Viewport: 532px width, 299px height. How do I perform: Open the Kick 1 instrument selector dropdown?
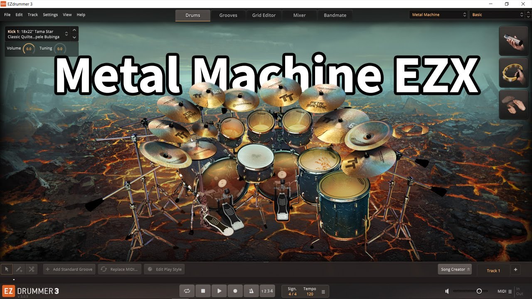(x=37, y=34)
